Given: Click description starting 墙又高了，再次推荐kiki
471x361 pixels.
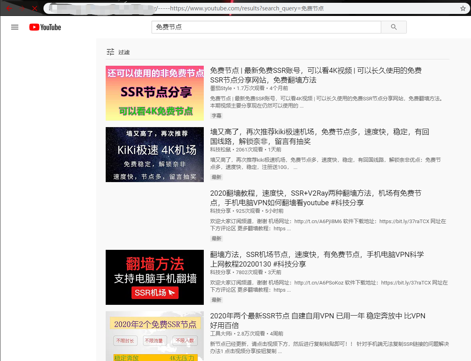Looking at the screenshot, I should click(325, 163).
